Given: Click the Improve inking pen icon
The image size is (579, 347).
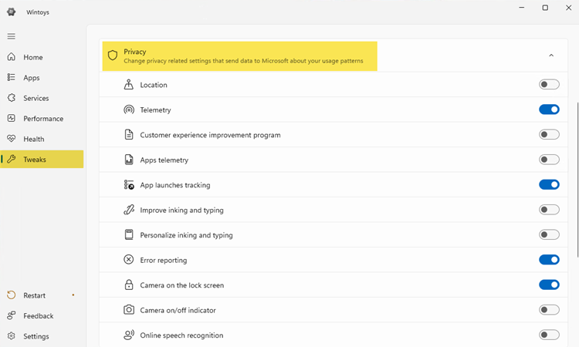Looking at the screenshot, I should point(129,210).
